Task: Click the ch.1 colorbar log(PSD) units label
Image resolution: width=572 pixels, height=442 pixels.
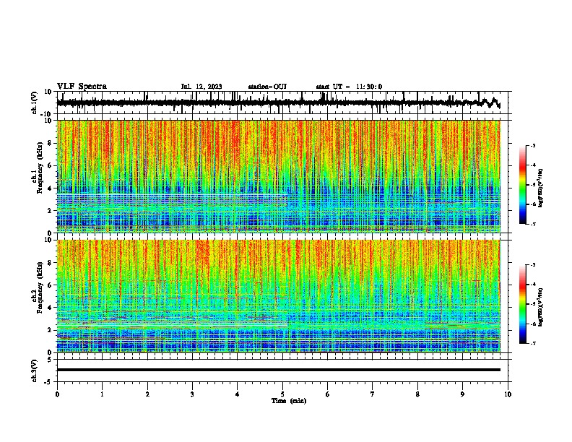Action: point(541,188)
